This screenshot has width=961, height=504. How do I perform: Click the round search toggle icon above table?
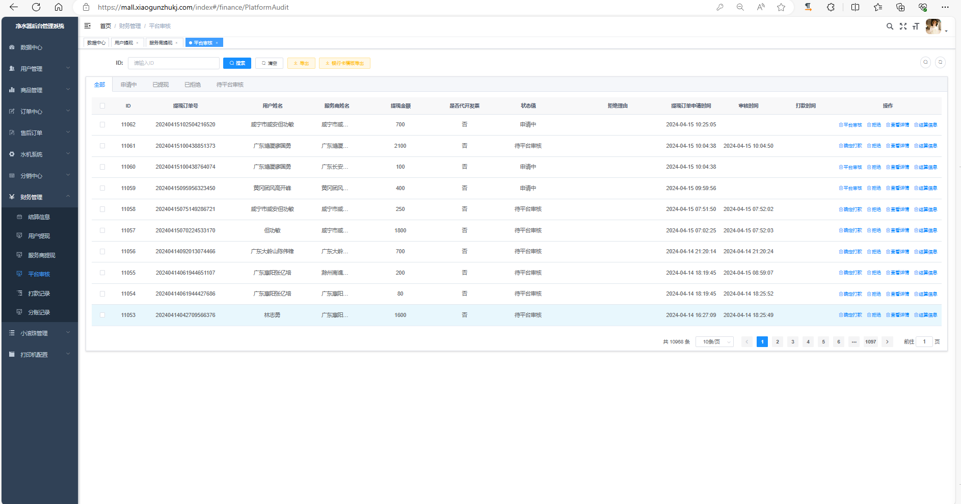[926, 62]
